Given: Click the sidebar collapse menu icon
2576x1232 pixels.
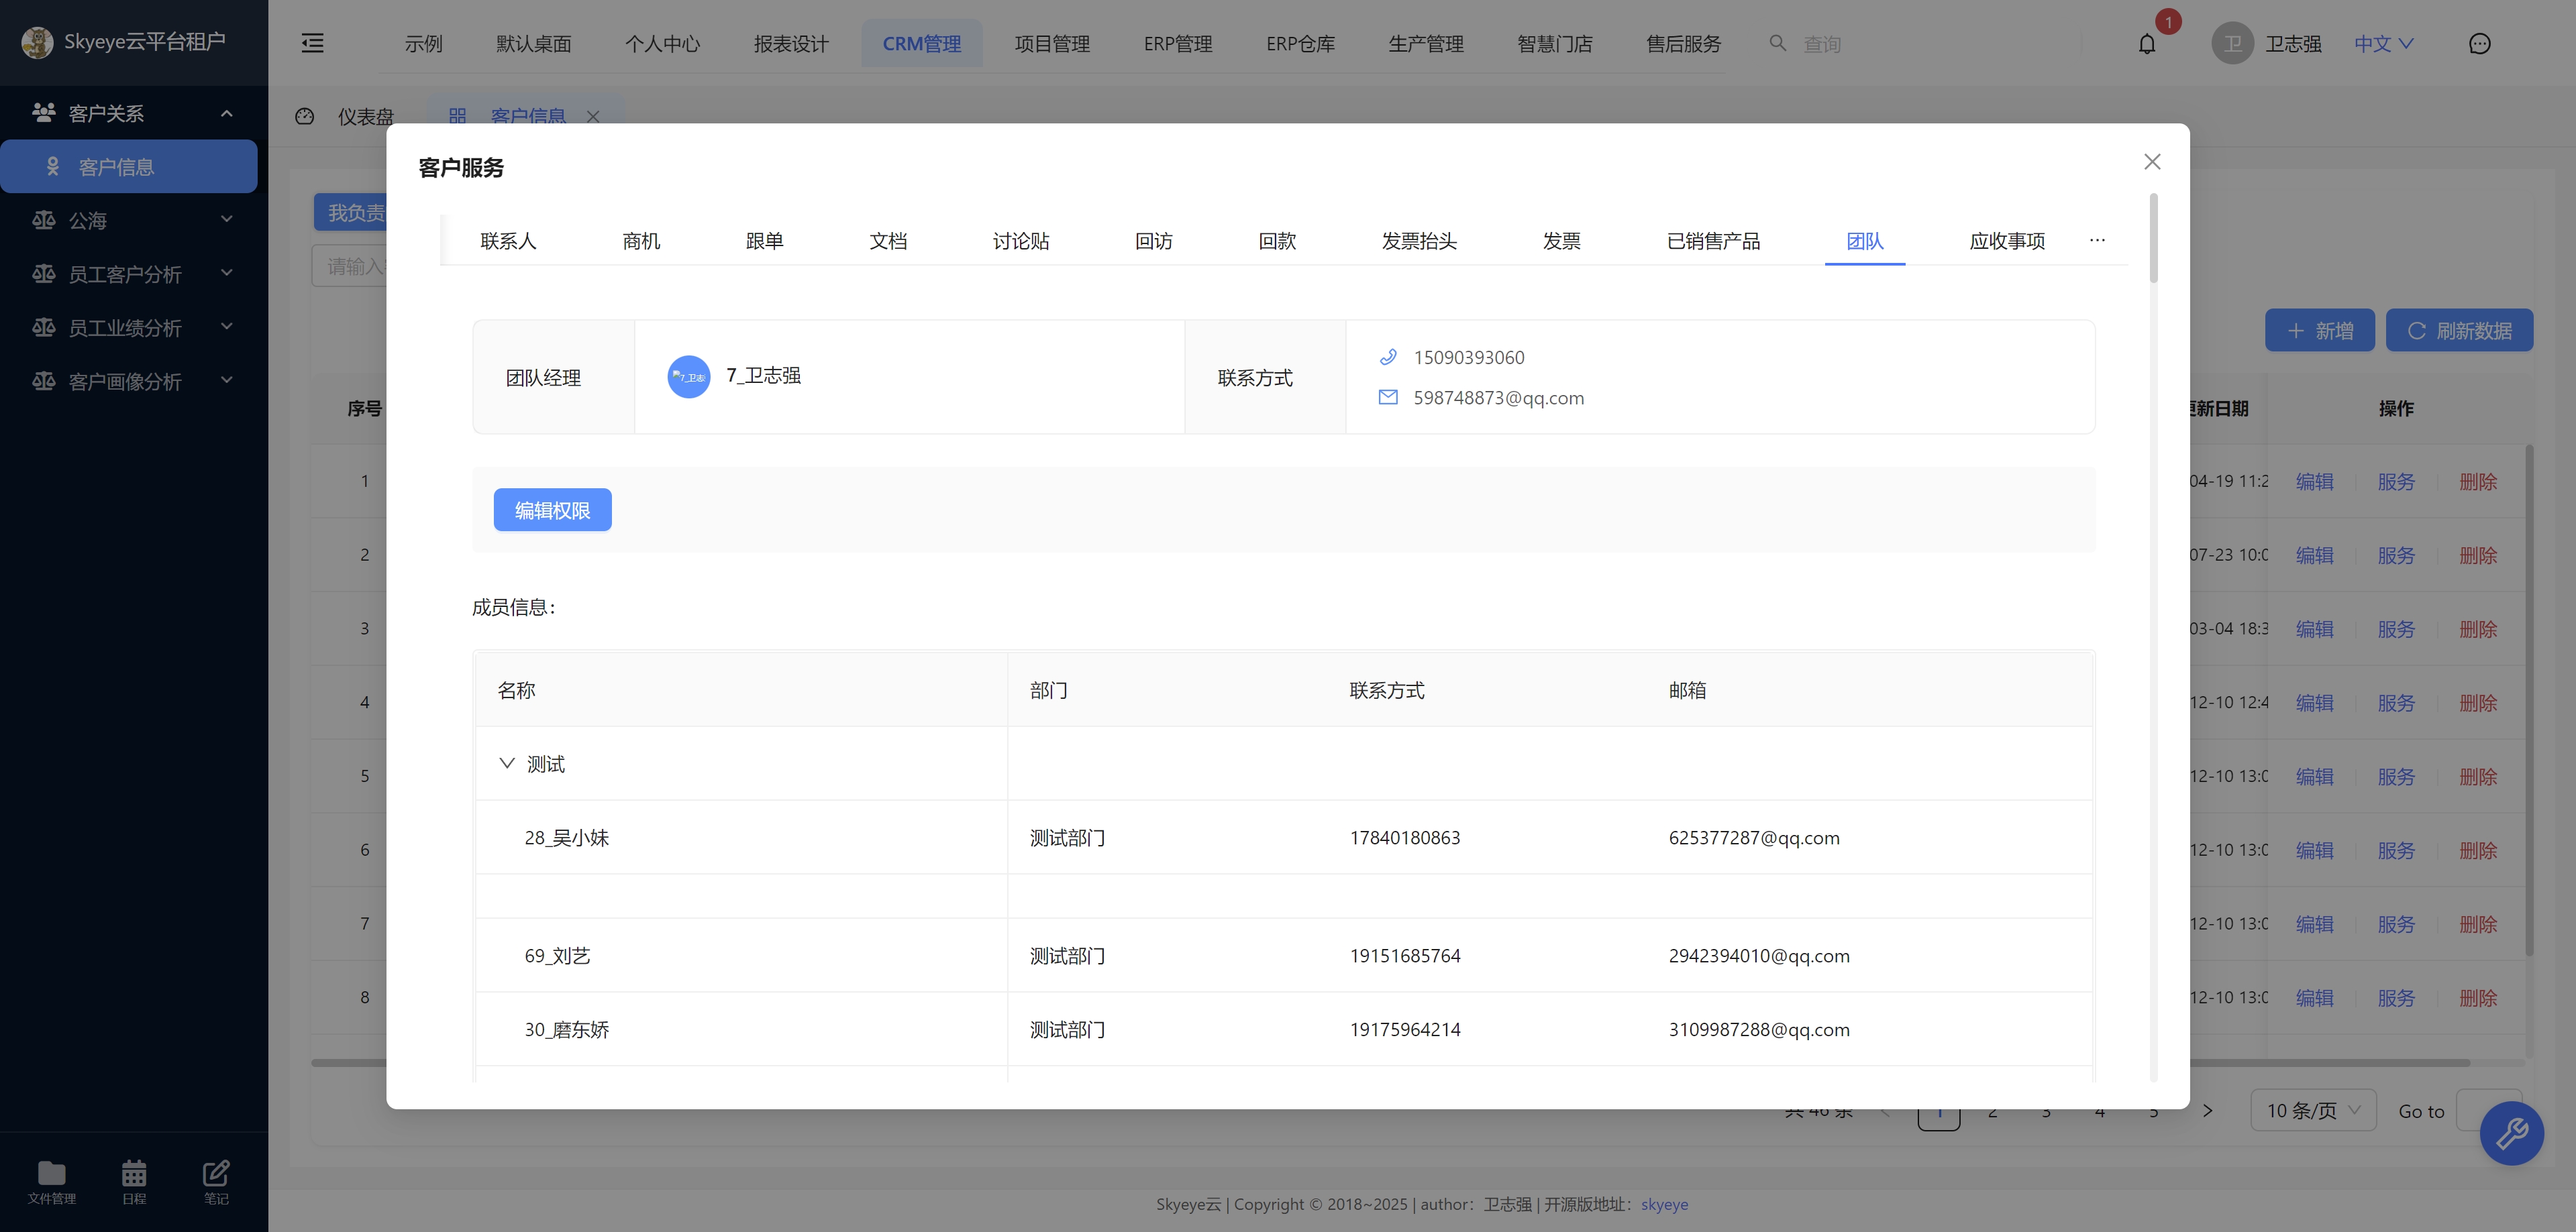Looking at the screenshot, I should 312,43.
